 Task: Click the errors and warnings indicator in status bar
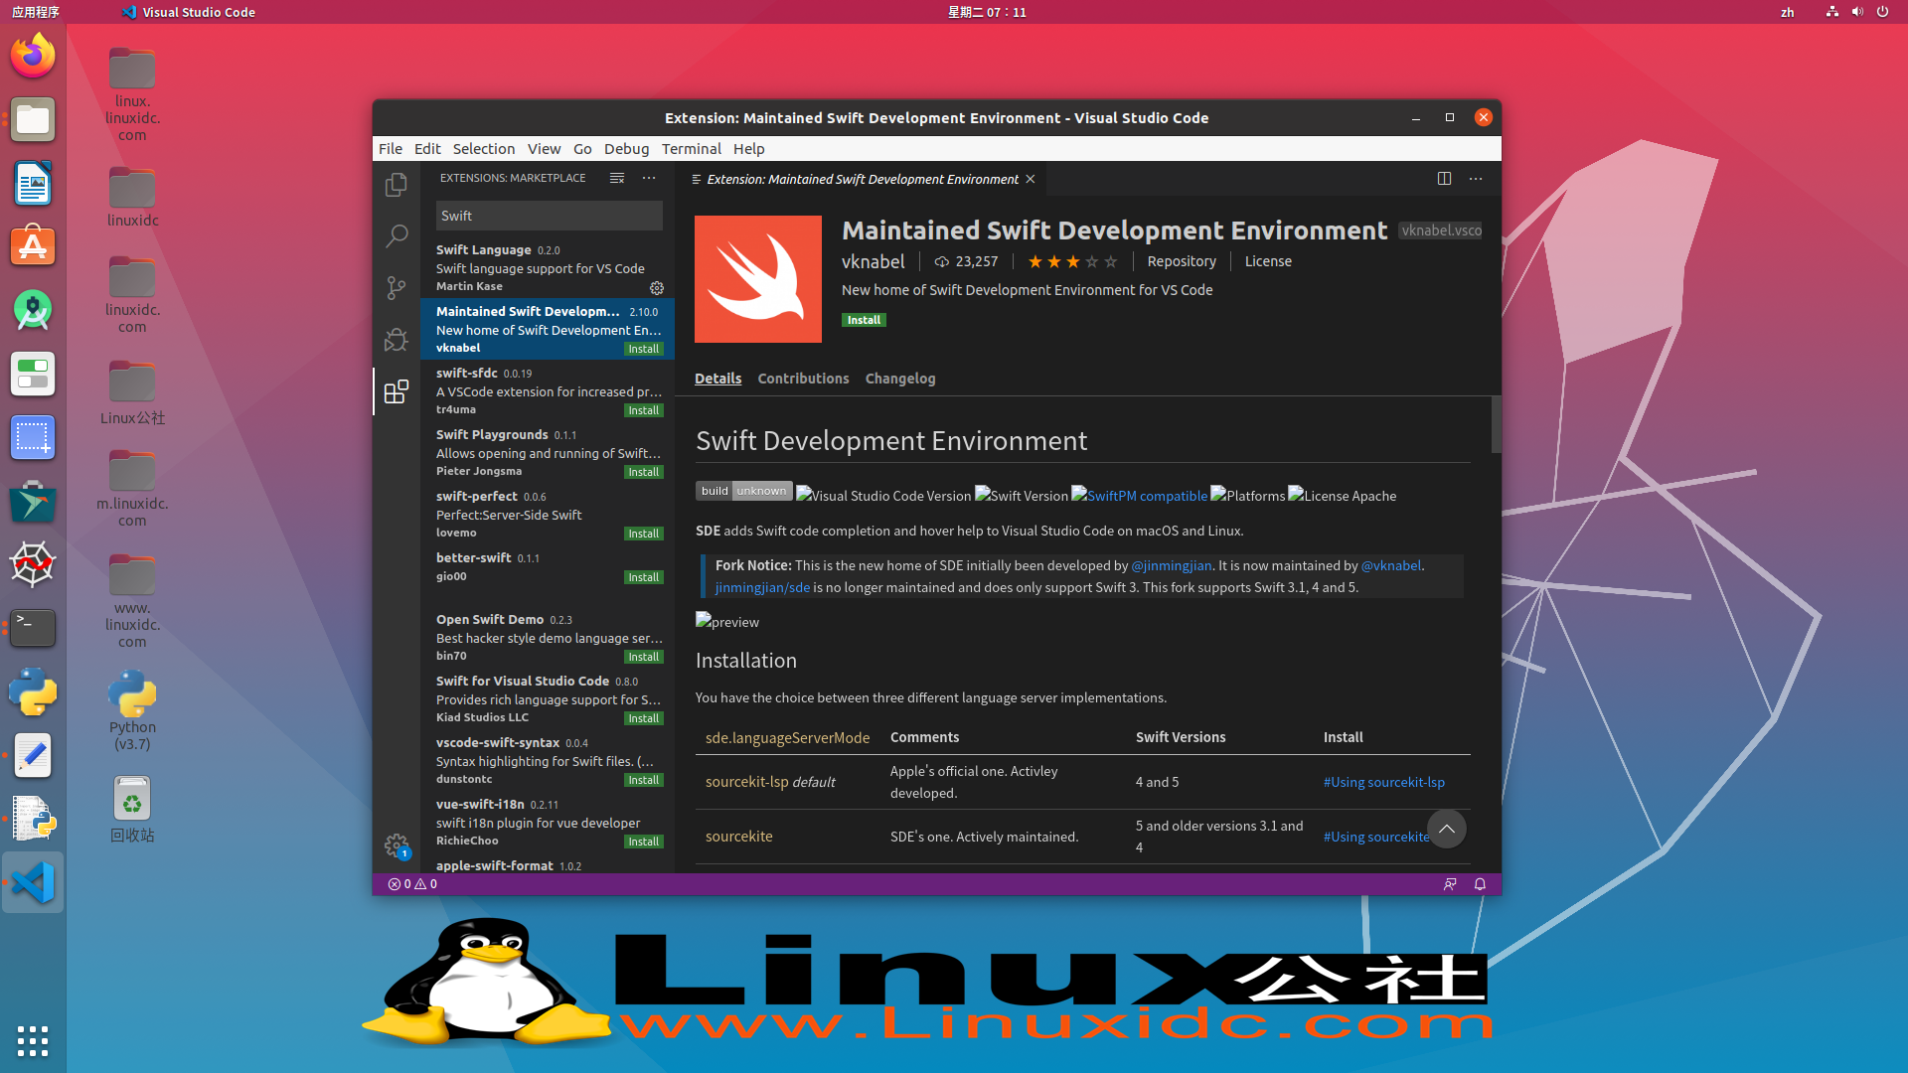[411, 884]
